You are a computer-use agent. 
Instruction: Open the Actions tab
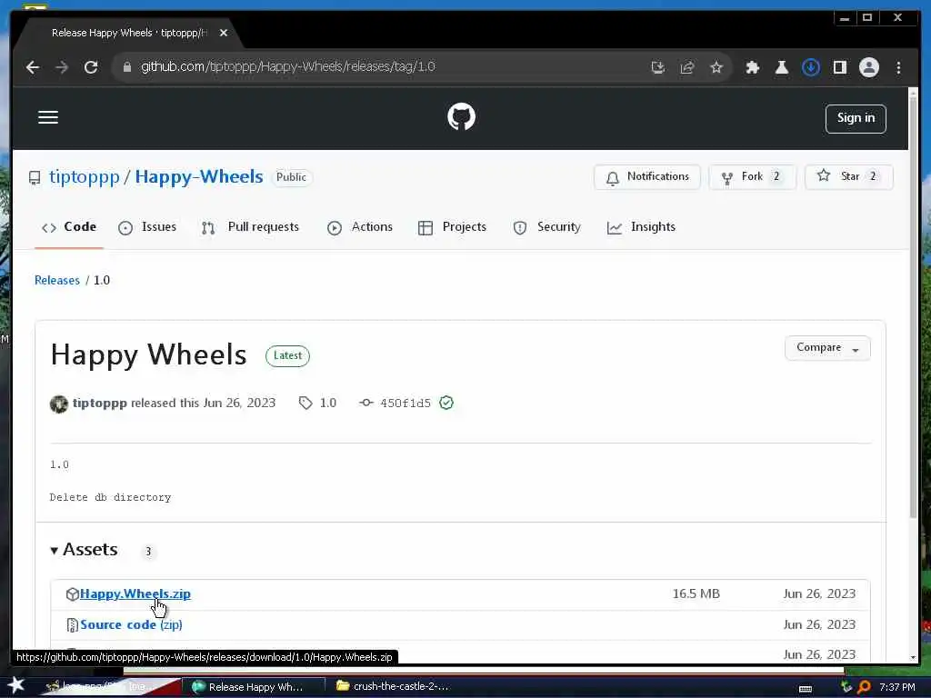point(360,227)
